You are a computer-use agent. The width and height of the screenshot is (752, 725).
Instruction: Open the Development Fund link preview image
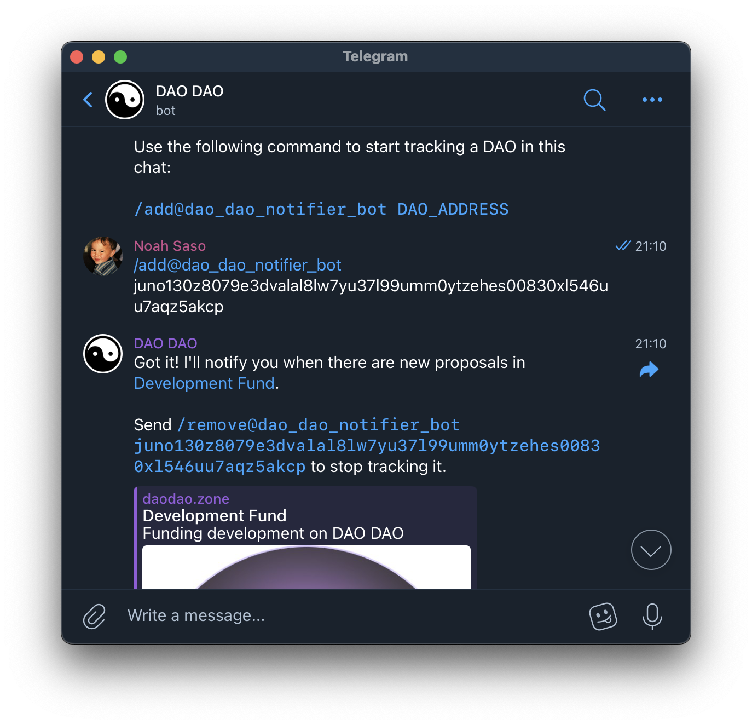tap(306, 567)
